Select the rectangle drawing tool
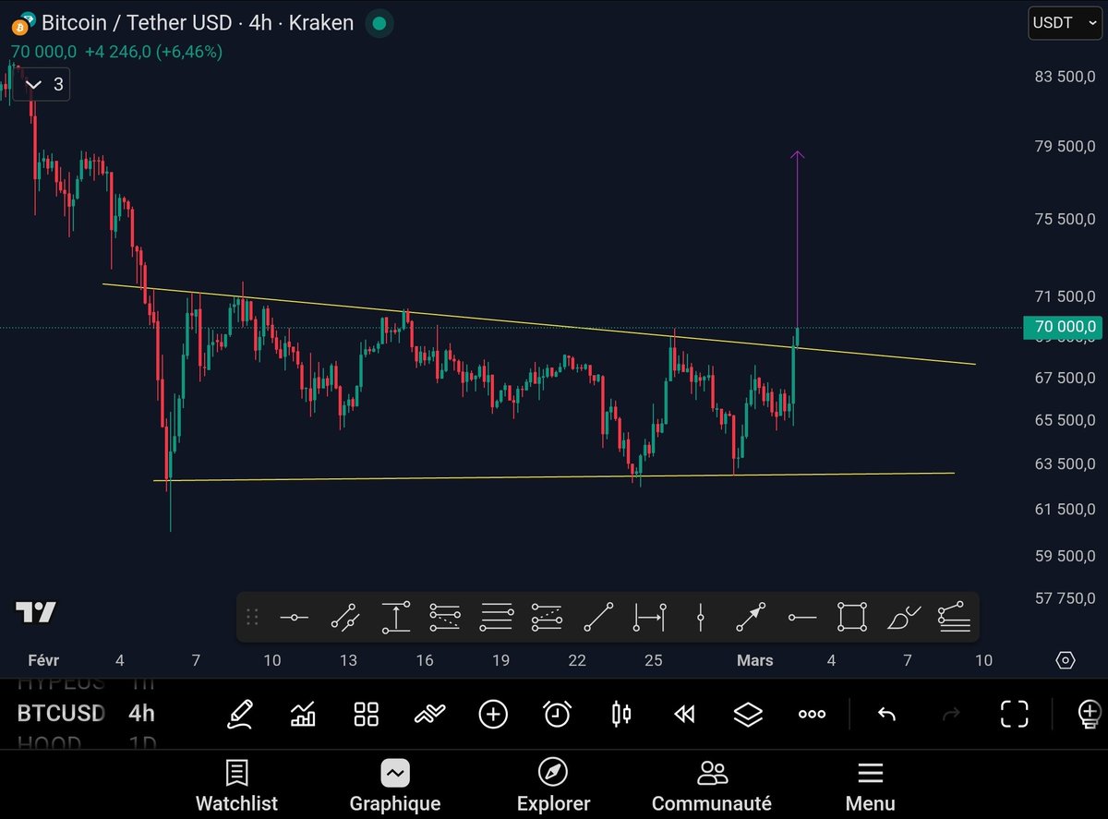The width and height of the screenshot is (1108, 819). tap(852, 617)
